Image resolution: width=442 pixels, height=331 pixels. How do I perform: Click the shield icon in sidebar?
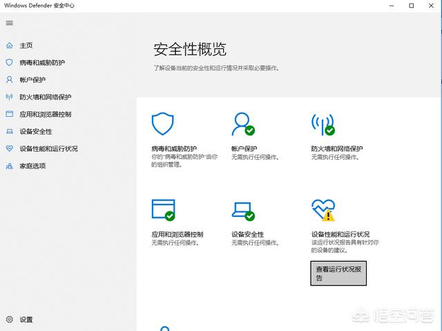coord(9,62)
